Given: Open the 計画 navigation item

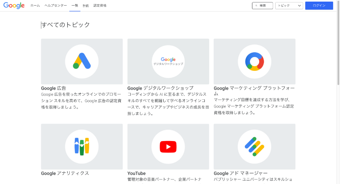Looking at the screenshot, I should tap(86, 6).
